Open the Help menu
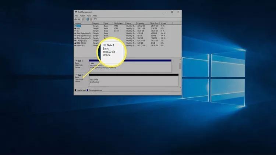 (95, 16)
